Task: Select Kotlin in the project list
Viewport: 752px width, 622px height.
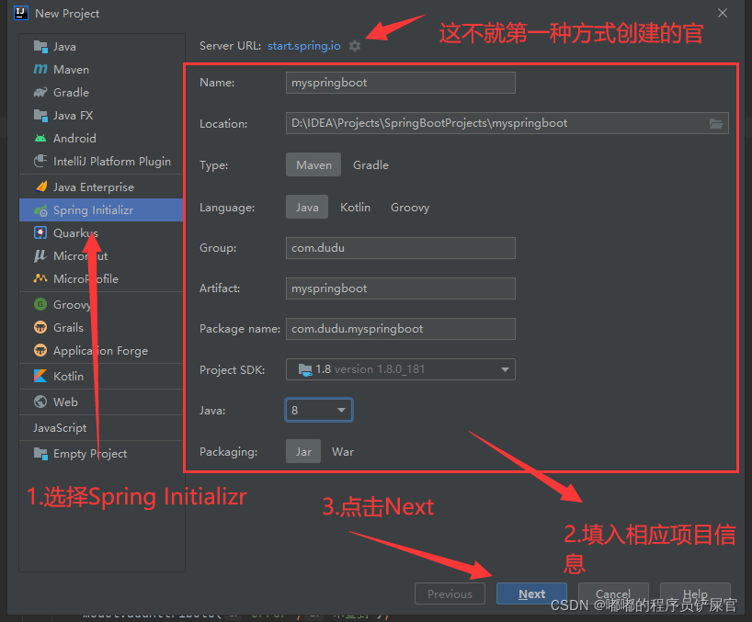Action: (101, 376)
